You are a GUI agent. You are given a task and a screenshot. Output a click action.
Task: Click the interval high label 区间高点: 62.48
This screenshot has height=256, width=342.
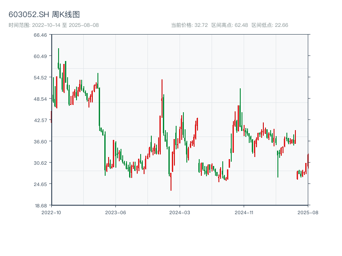point(230,25)
